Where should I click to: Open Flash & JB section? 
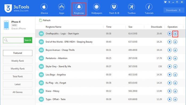pos(114,9)
